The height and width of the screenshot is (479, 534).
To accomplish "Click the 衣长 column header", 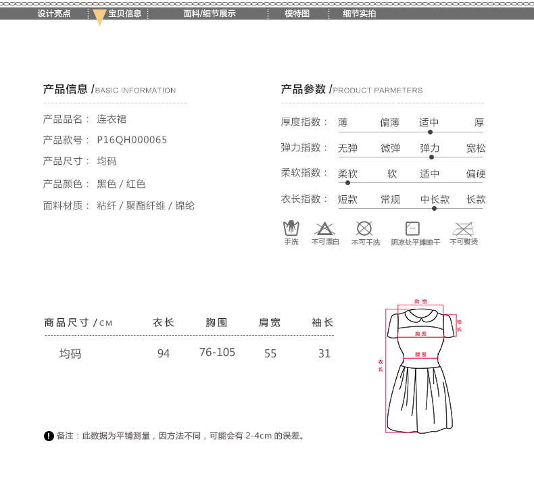I will (x=163, y=322).
